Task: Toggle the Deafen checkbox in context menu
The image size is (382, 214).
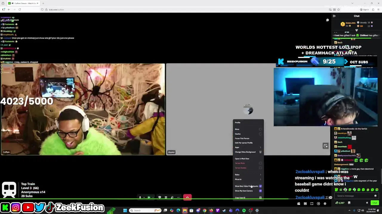Action: pyautogui.click(x=261, y=134)
